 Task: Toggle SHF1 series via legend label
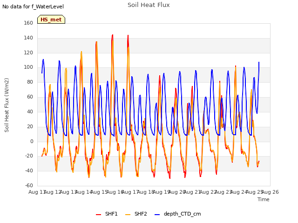[x=111, y=214]
